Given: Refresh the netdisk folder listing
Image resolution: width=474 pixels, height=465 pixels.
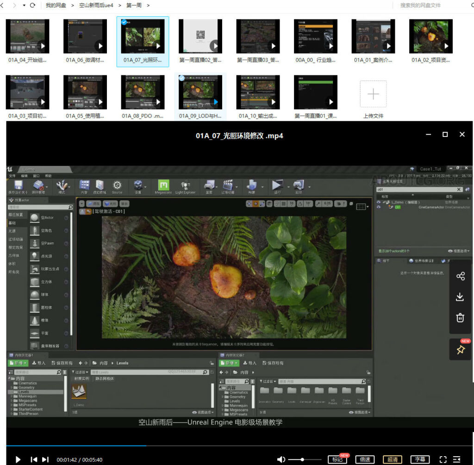Looking at the screenshot, I should (x=33, y=5).
